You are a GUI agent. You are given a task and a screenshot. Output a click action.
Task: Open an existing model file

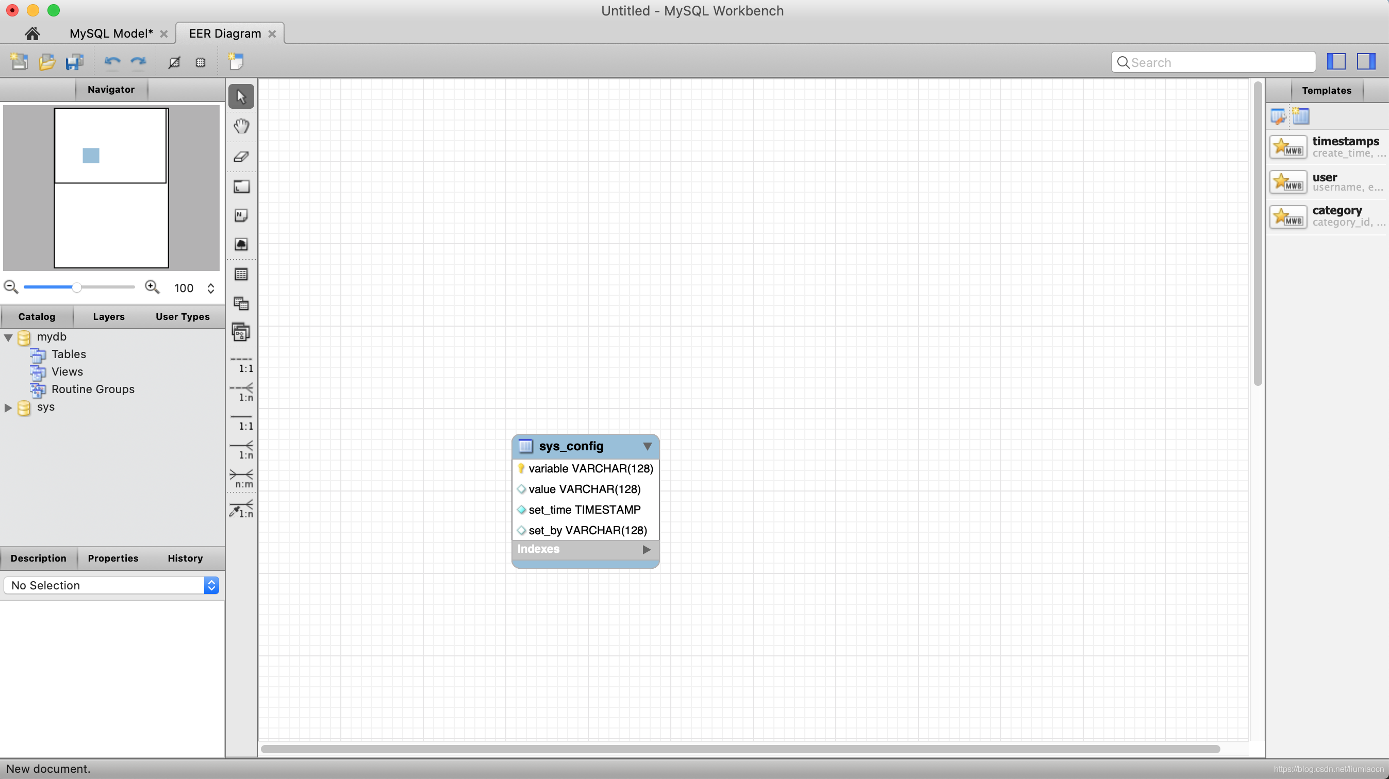(47, 62)
